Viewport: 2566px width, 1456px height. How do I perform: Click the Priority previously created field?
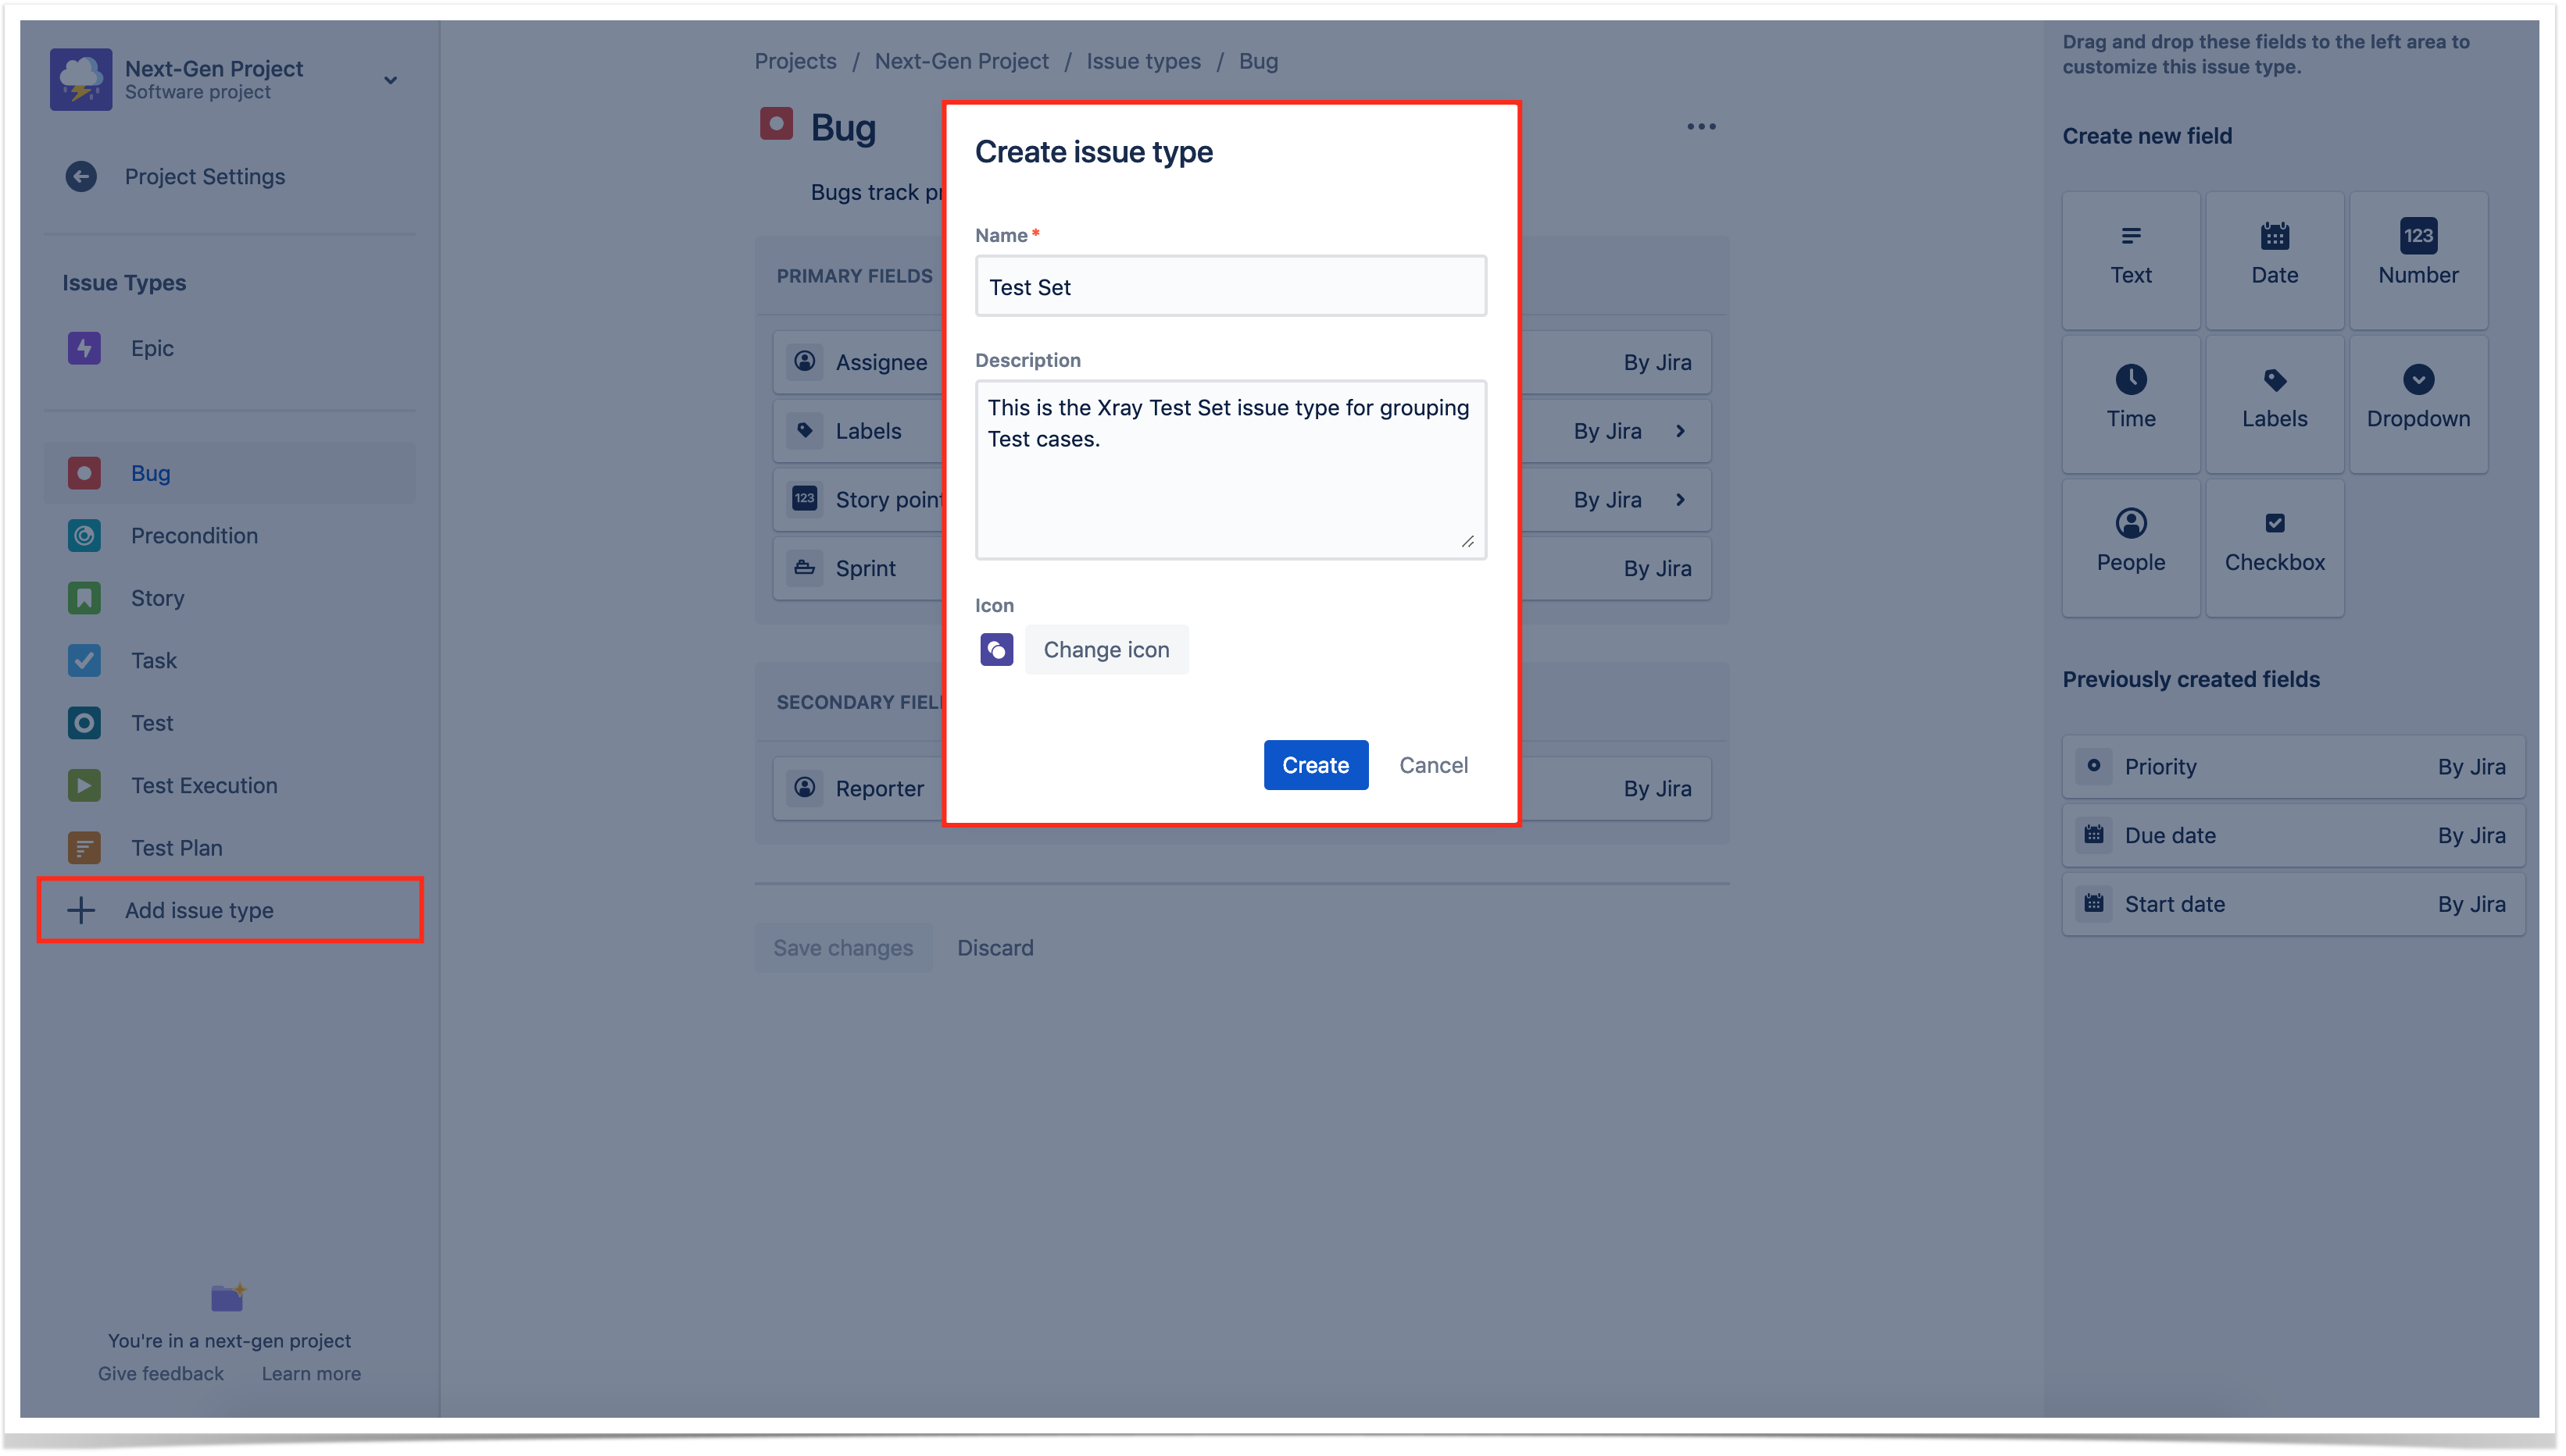coord(2294,767)
